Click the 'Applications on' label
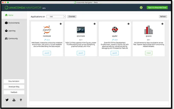The width and height of the screenshot is (174, 109). [38, 17]
